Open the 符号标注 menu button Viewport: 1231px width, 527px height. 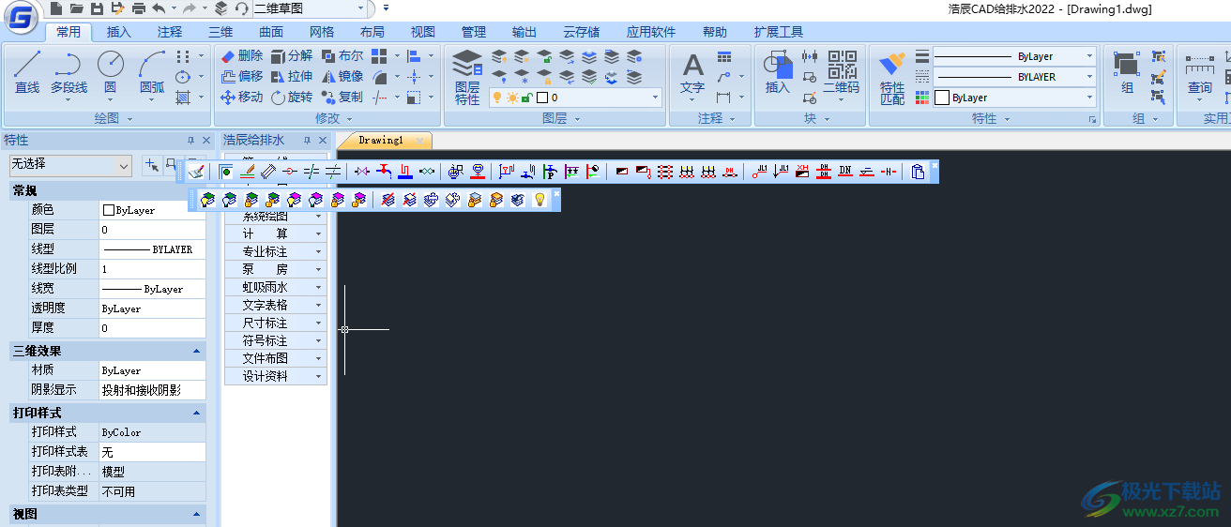tap(276, 340)
